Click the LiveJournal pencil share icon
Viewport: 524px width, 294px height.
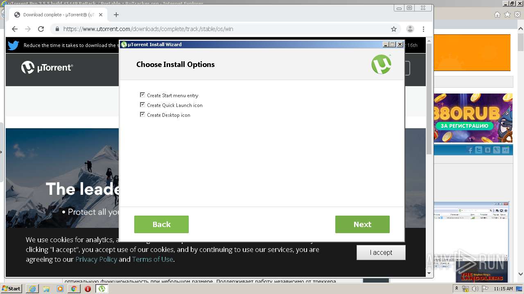coord(497,150)
